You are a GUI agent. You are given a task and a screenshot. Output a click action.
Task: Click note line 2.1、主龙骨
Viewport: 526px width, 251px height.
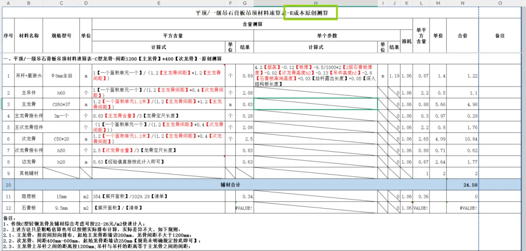(97, 235)
